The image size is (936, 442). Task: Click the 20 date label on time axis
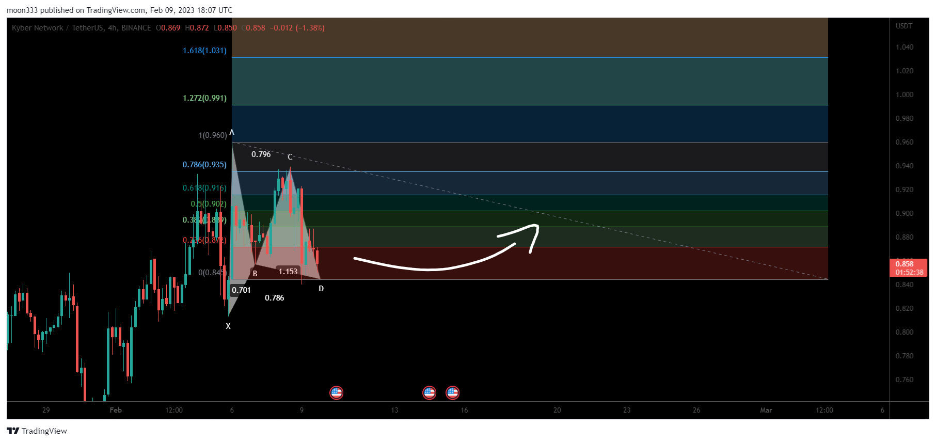557,410
